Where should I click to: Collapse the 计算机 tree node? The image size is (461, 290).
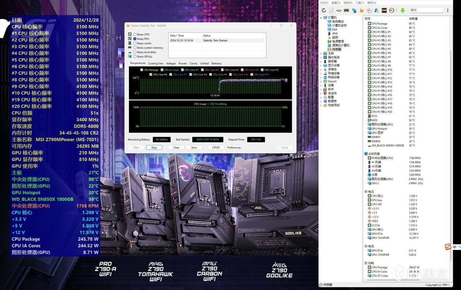click(321, 18)
